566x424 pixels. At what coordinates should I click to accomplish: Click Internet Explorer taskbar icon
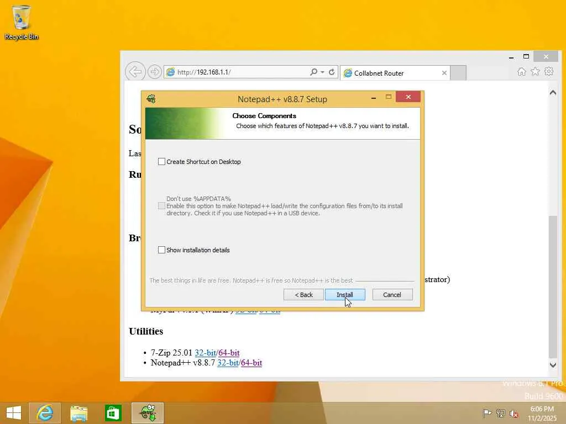[45, 413]
